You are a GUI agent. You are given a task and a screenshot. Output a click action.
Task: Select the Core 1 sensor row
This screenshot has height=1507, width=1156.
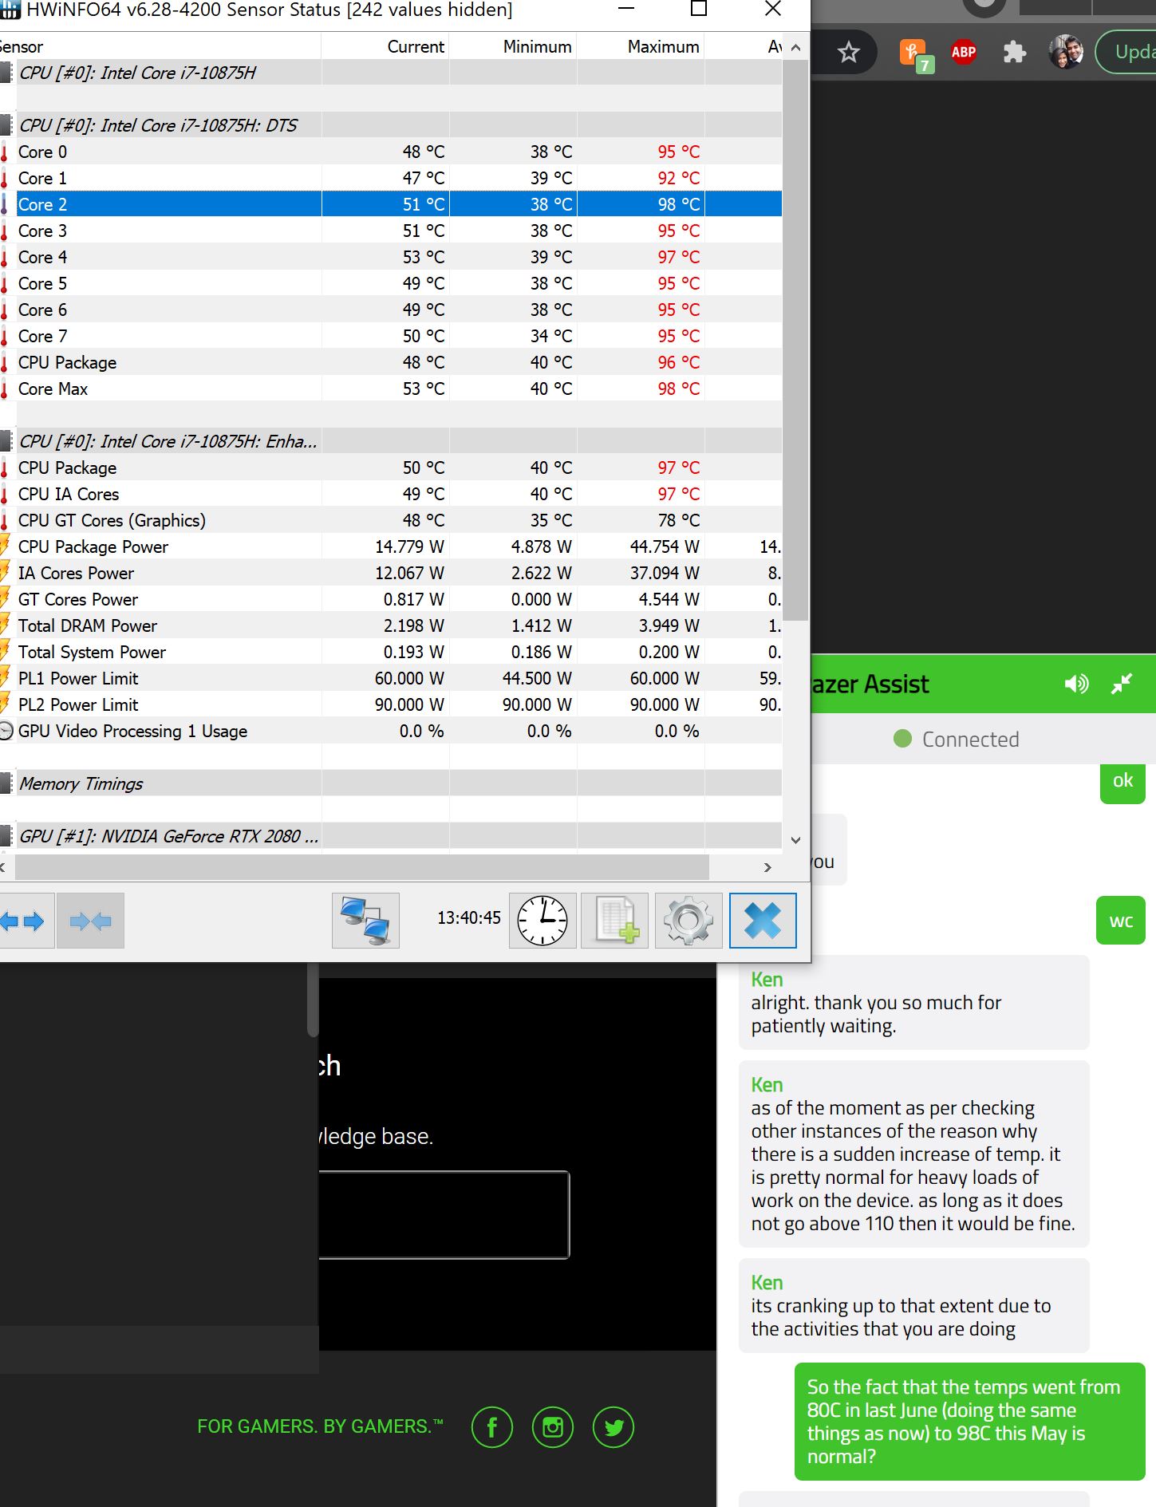tap(391, 178)
